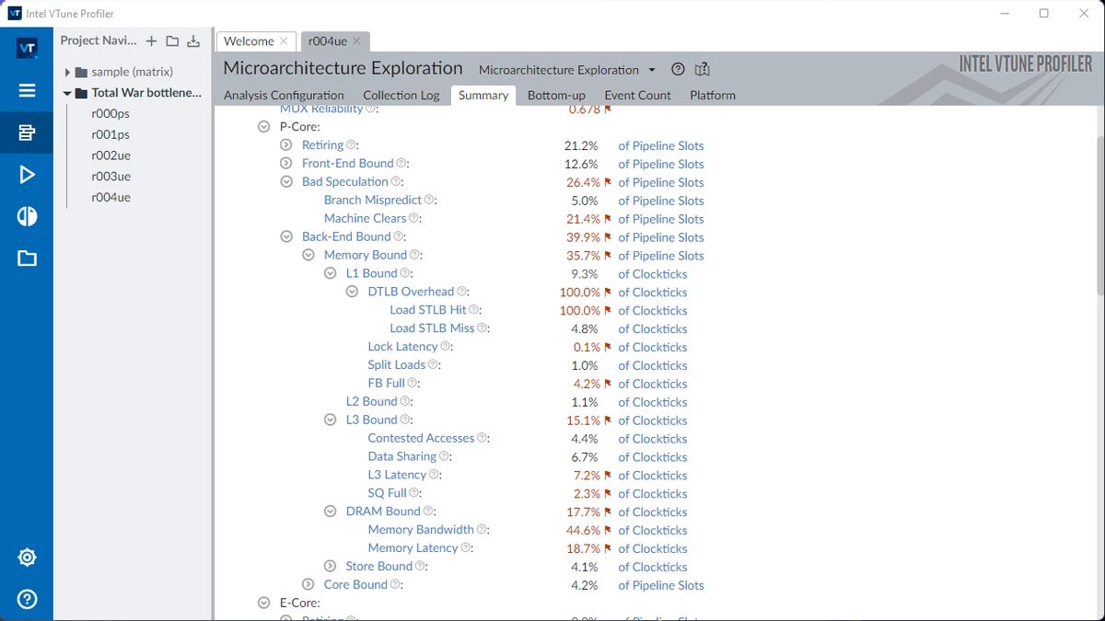The height and width of the screenshot is (621, 1105).
Task: Click the VTune logo icon in the sidebar
Action: [27, 49]
